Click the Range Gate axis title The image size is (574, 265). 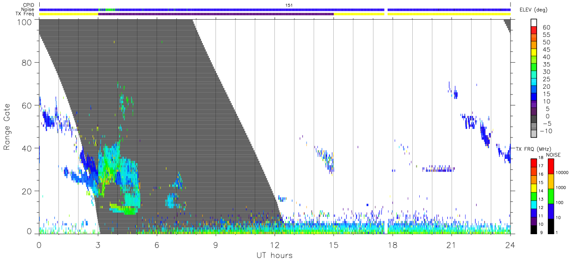click(7, 127)
